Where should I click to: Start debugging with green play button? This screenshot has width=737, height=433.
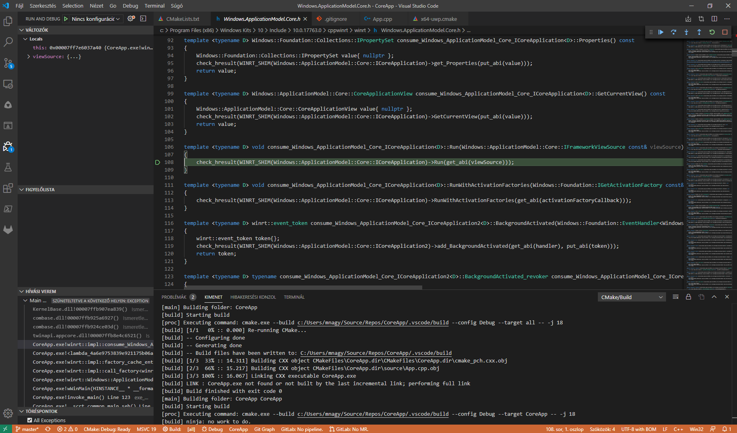tap(66, 19)
